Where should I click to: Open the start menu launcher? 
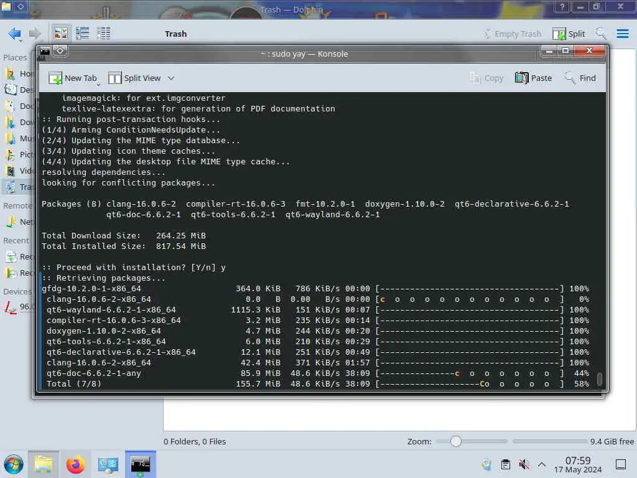[14, 464]
